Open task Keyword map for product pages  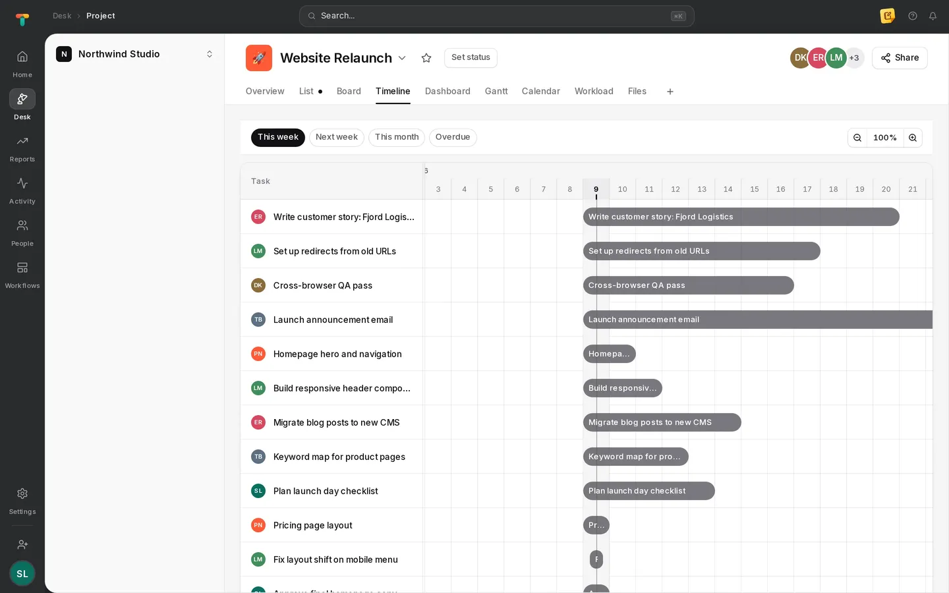[x=339, y=457]
